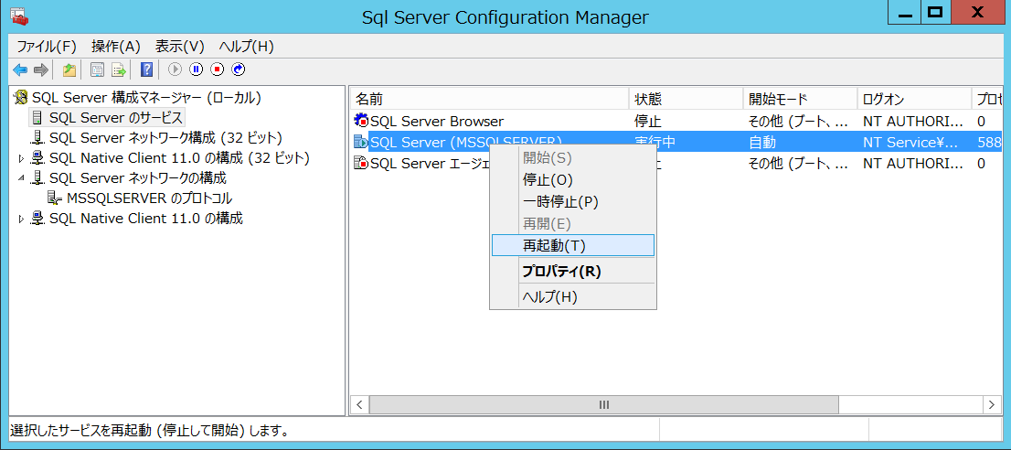Click icon of SQL Native Client 11.0 の構成 (32 ビット)
Screen dimensions: 1011x450
38,158
